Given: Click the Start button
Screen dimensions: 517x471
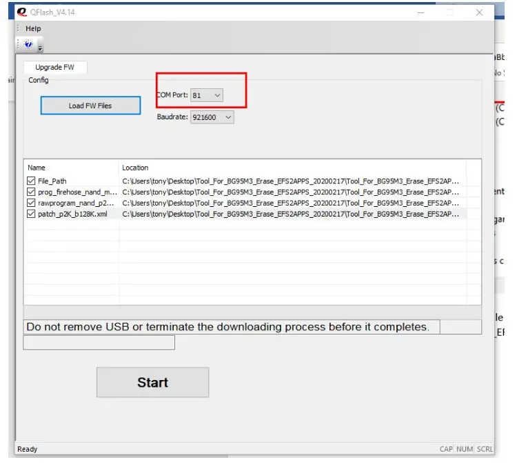Looking at the screenshot, I should click(x=152, y=383).
